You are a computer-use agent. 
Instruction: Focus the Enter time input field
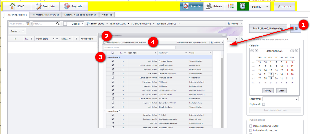coord(279,99)
